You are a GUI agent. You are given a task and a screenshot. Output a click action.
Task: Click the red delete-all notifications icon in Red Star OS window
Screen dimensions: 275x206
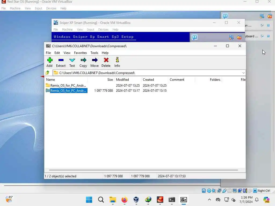click(270, 16)
